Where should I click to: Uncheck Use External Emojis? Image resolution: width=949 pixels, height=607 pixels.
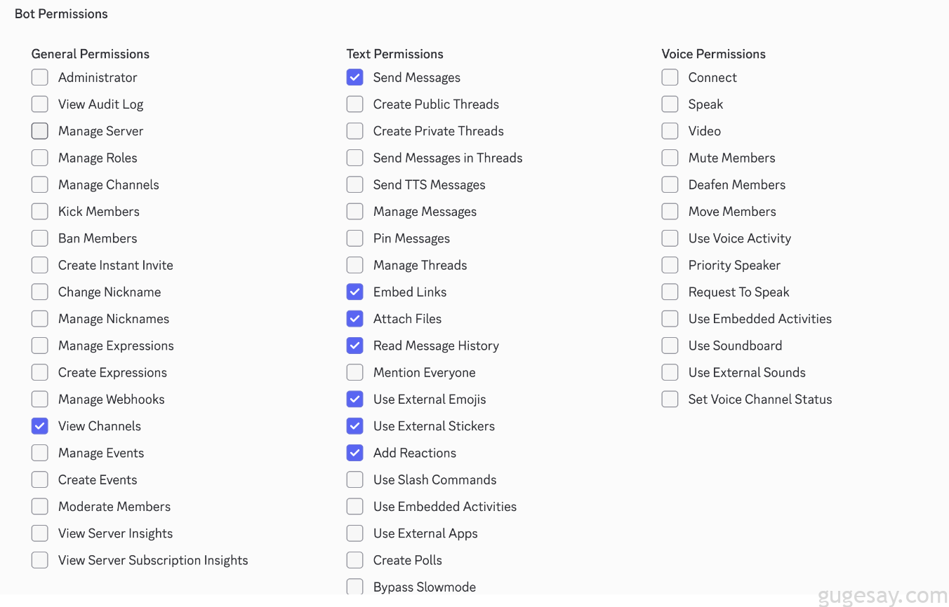[355, 400]
